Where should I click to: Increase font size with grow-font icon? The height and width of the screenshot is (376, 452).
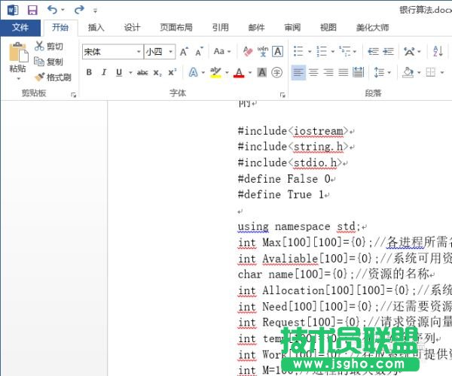click(x=184, y=52)
